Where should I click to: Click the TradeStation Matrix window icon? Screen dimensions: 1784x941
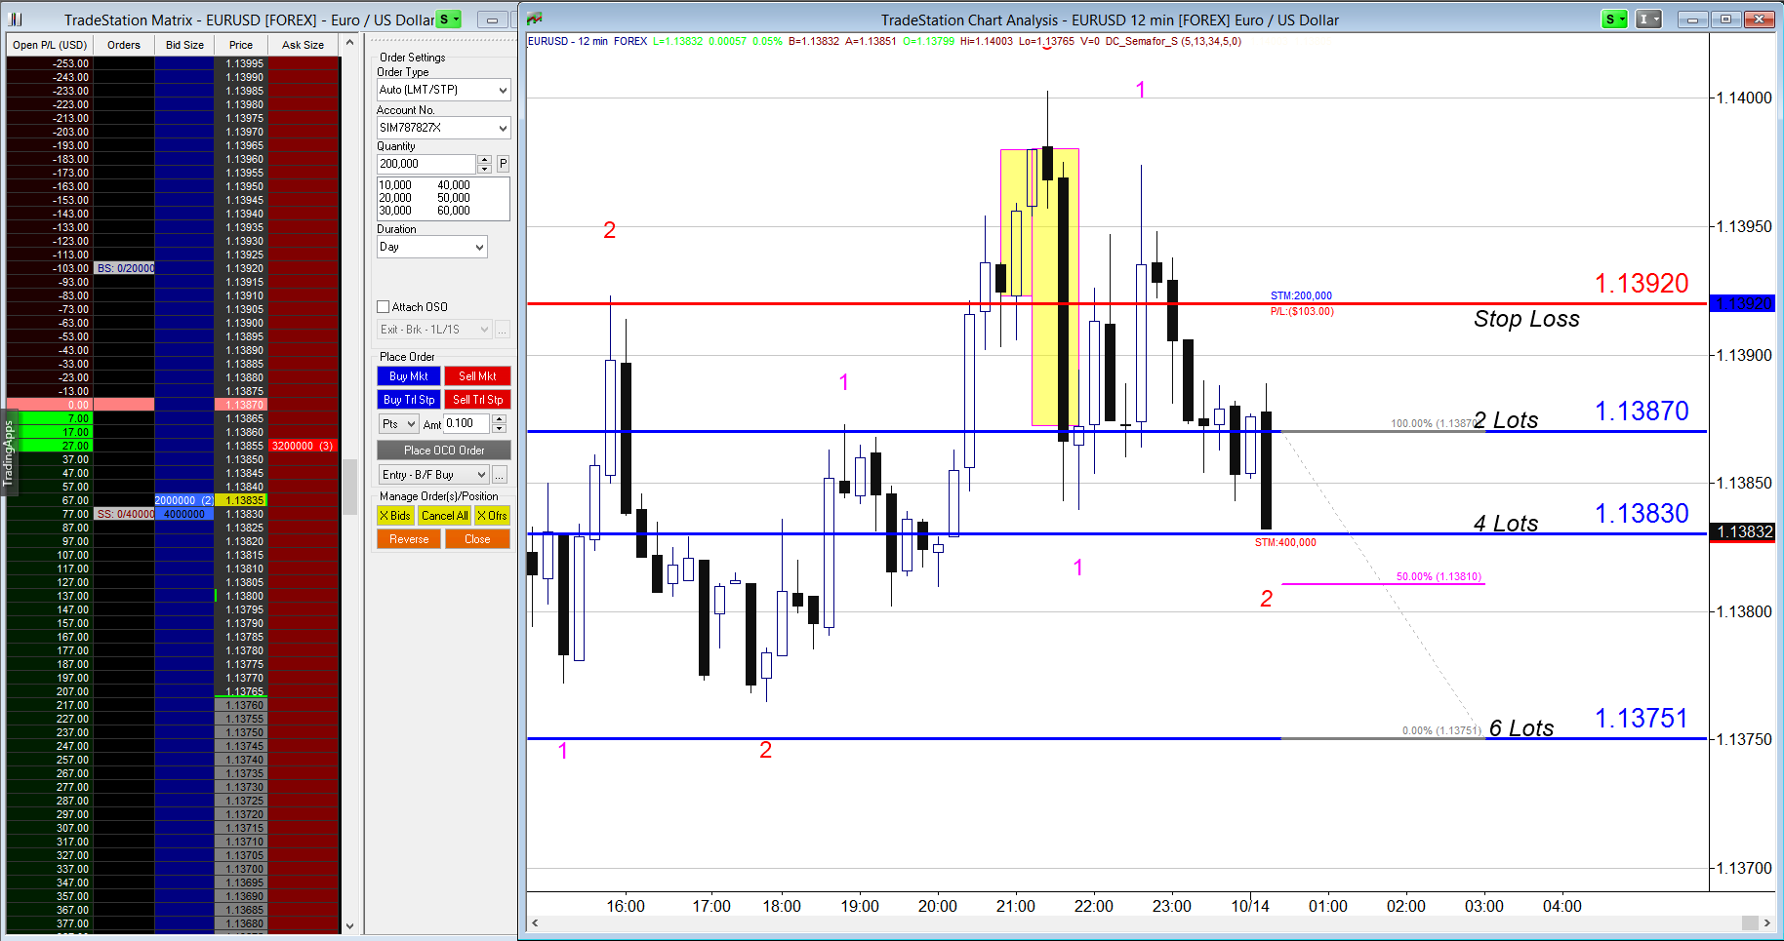[15, 20]
